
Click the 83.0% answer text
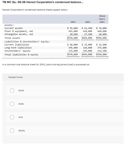(21, 91)
